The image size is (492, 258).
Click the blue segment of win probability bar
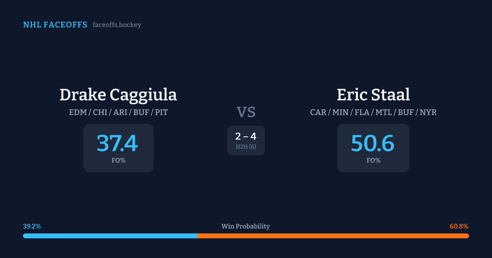tap(110, 236)
